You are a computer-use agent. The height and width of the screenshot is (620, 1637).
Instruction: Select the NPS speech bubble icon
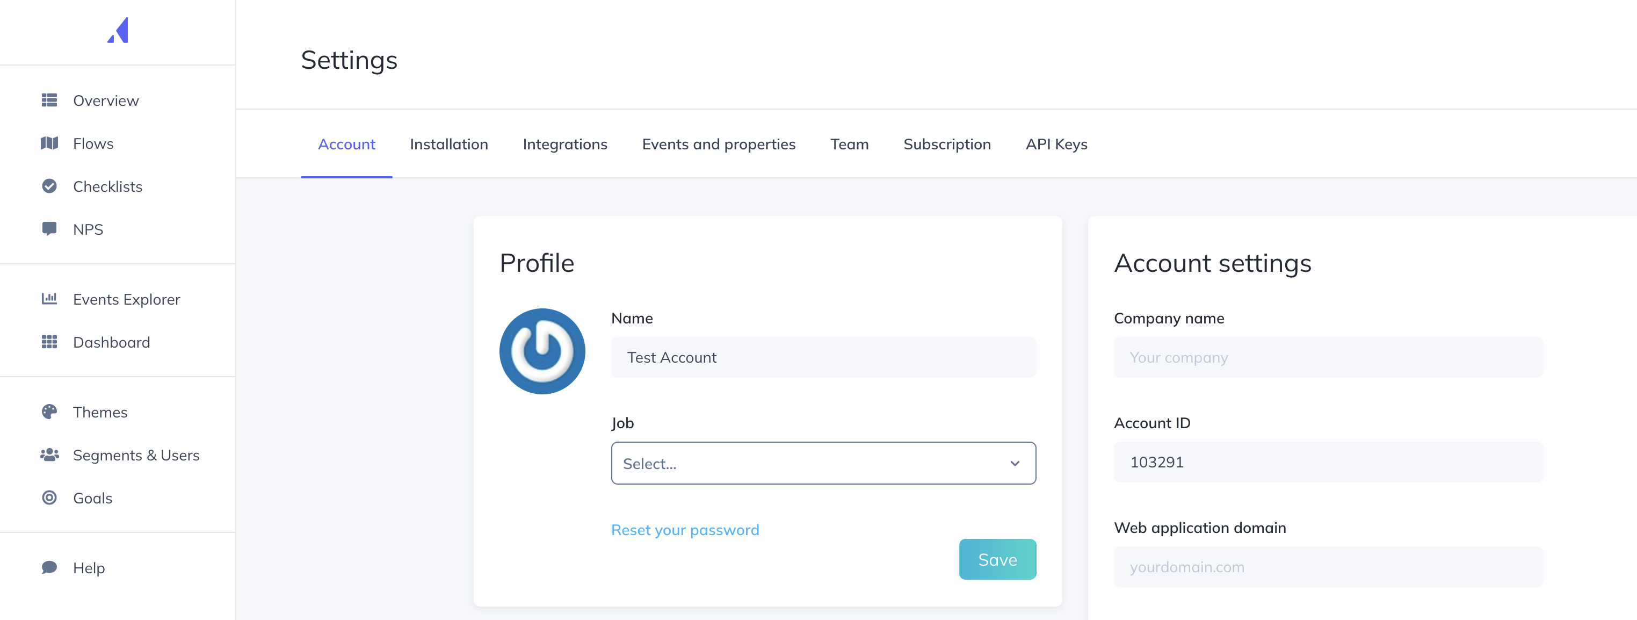[49, 229]
